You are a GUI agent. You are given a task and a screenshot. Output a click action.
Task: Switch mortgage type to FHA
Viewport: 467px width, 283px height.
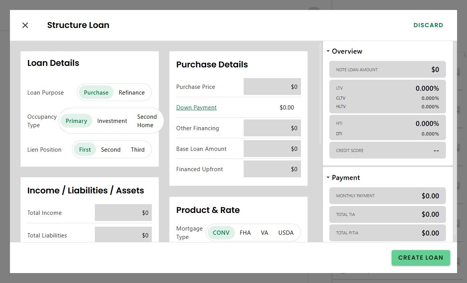coord(245,233)
